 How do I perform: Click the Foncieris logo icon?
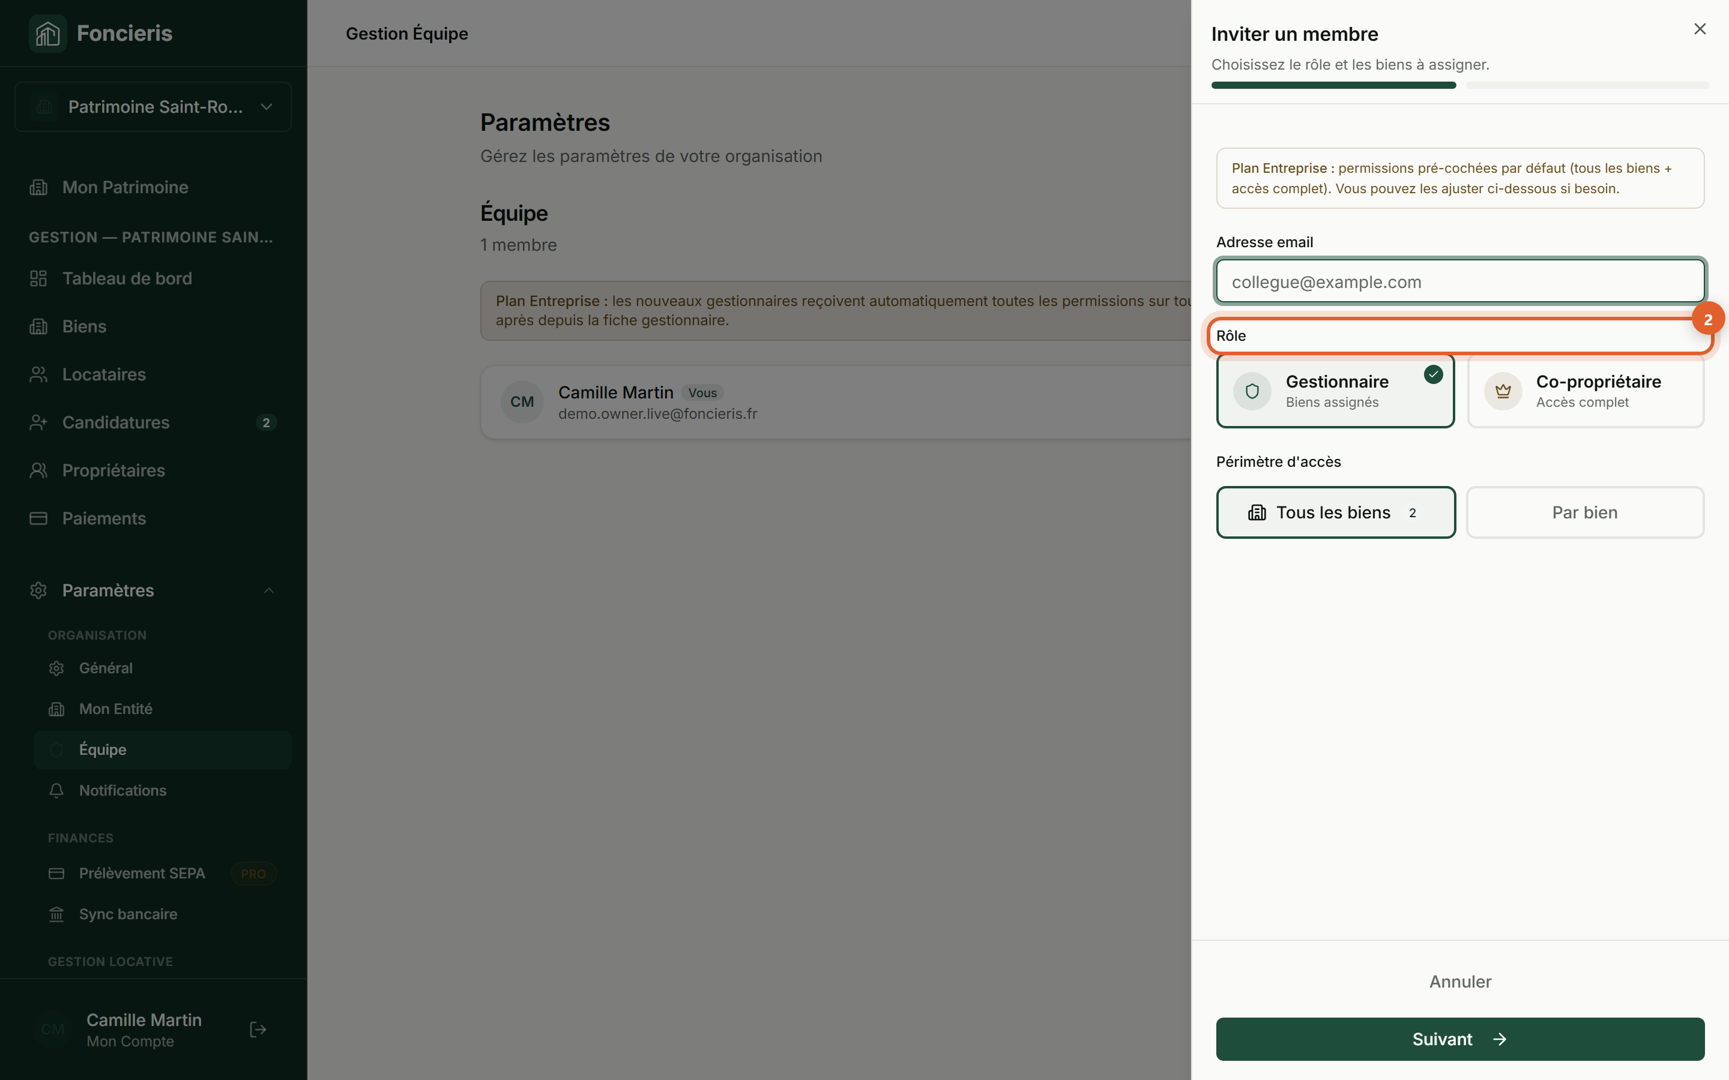47,33
